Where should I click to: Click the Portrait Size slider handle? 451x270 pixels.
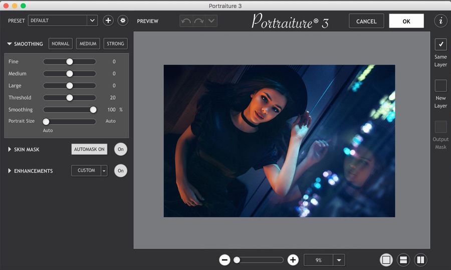(x=46, y=122)
